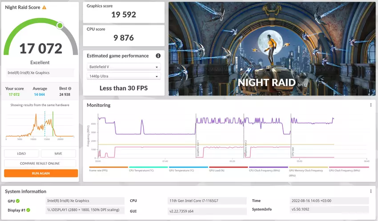The width and height of the screenshot is (378, 221).
Task: Click the green knob on the score gauge
Action: (x=60, y=25)
